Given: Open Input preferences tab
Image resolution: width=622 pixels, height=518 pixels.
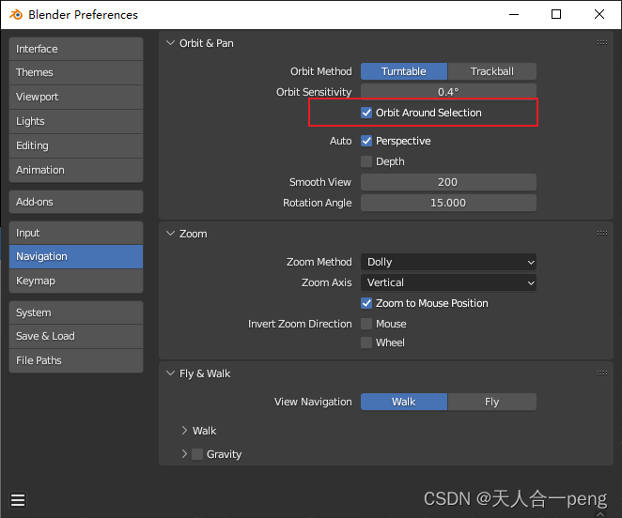Looking at the screenshot, I should [76, 233].
